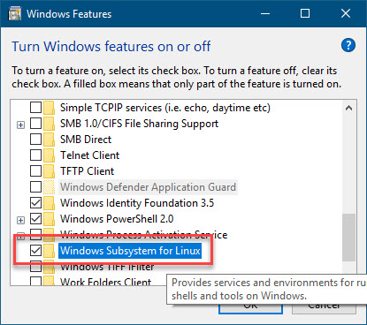
Task: Toggle Windows Defender Application Guard checkbox
Action: pos(35,187)
